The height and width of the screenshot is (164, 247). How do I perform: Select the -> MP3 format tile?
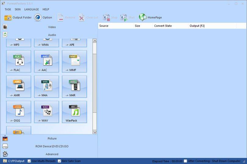(x=19, y=43)
